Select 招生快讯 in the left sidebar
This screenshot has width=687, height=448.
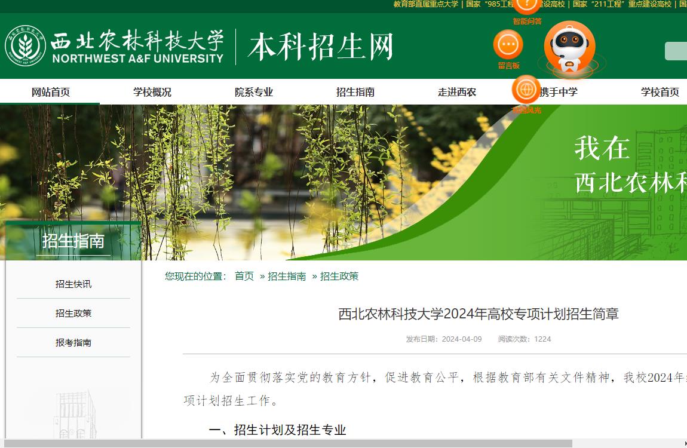(x=73, y=284)
